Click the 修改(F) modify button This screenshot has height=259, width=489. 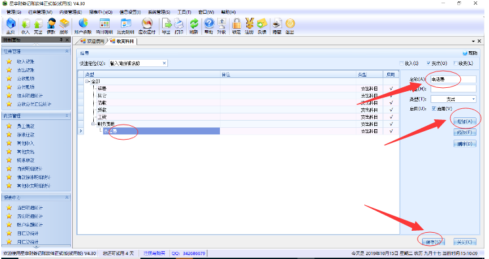pyautogui.click(x=465, y=132)
